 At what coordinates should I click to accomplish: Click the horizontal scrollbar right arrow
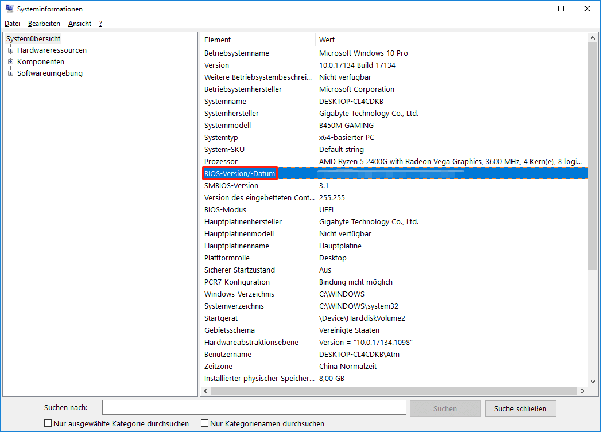[583, 391]
